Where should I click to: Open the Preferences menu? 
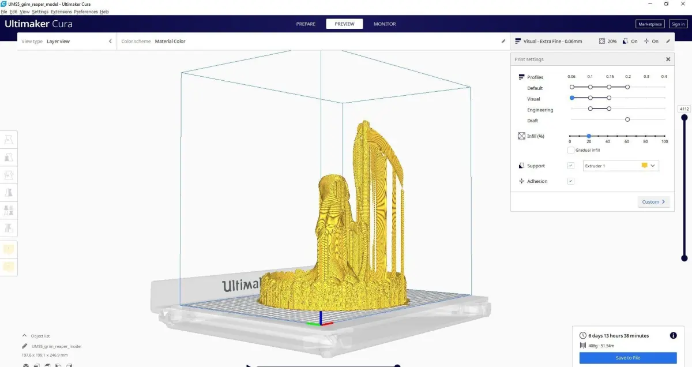pos(86,12)
